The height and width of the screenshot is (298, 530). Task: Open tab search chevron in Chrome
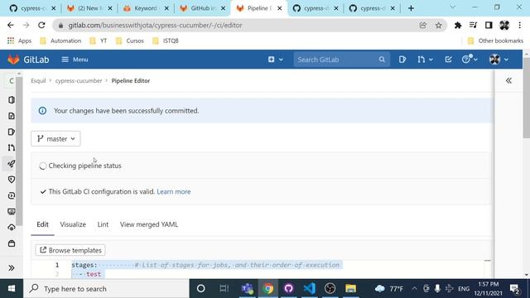point(453,7)
